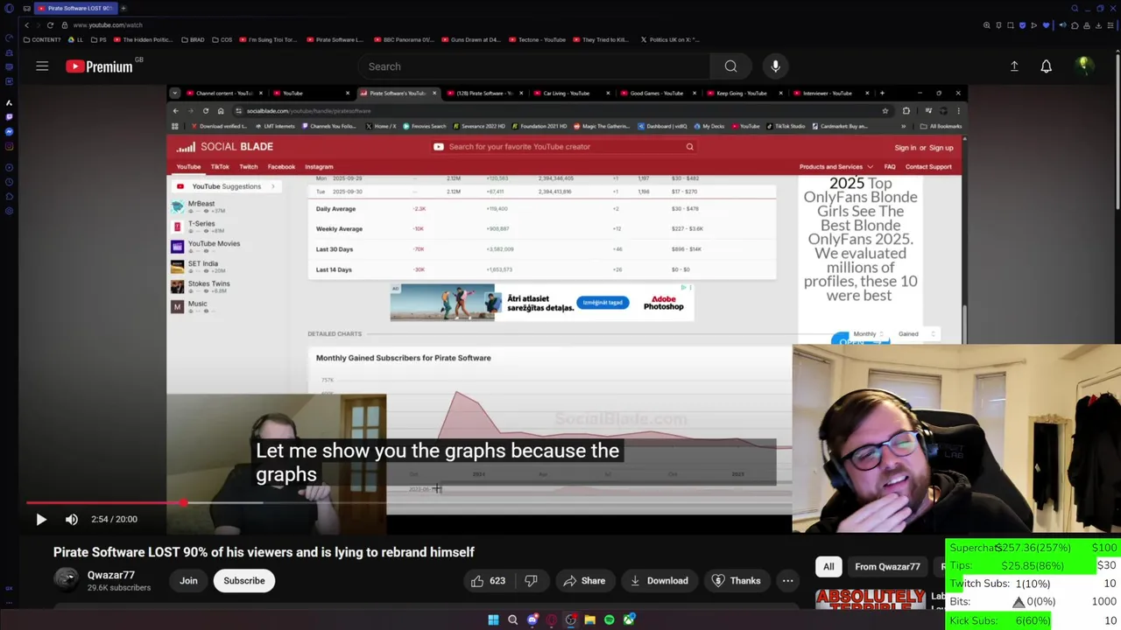Subscribe to Qwazar77

coord(243,581)
